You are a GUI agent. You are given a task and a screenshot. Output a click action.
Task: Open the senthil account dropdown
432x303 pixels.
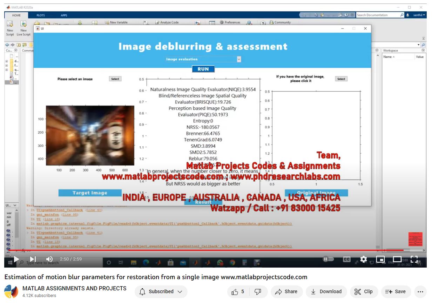(419, 15)
